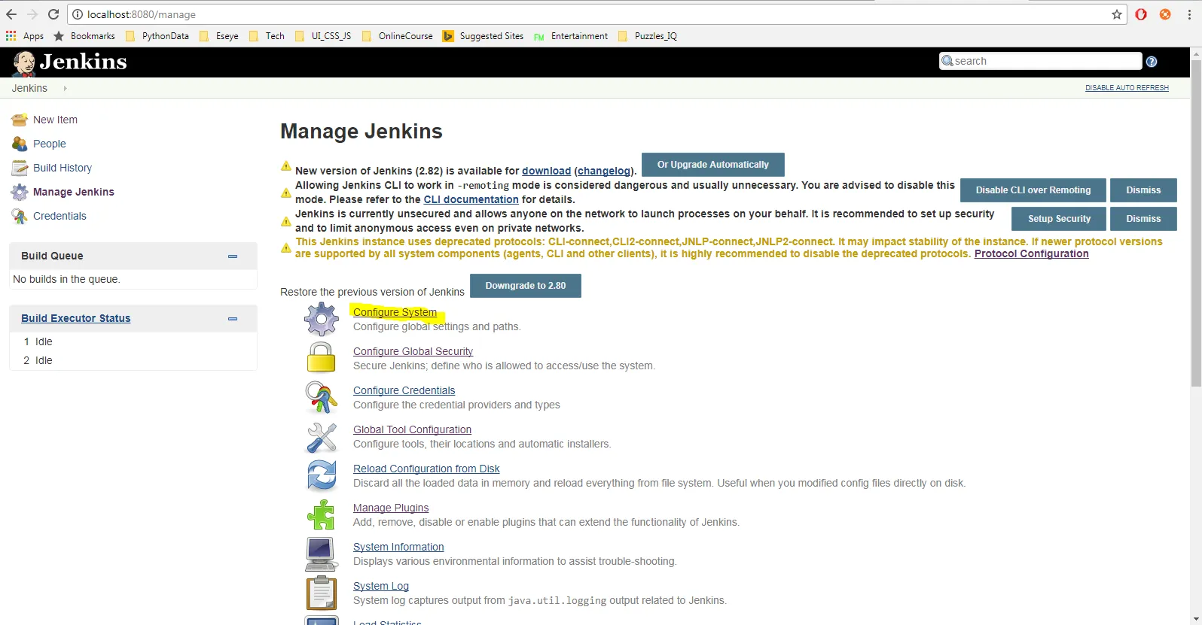Screen dimensions: 1202x625
Task: Open the Build Executor Status link
Action: (x=75, y=318)
